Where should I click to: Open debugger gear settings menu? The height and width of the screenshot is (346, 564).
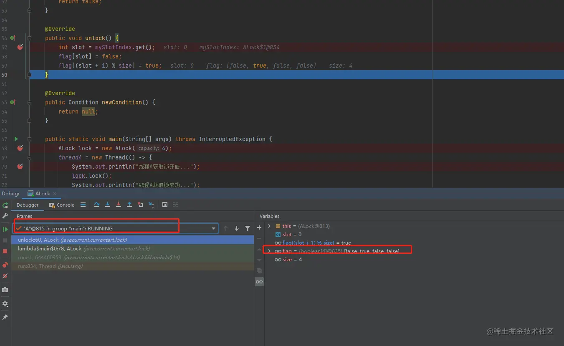tap(5, 304)
